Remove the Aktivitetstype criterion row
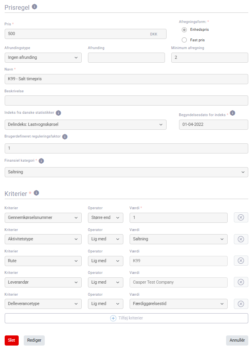 (241, 239)
